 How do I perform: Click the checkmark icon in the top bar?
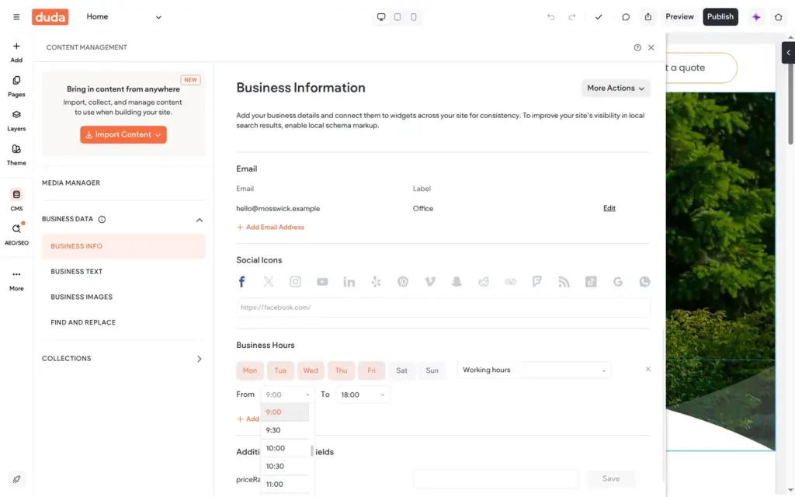pos(599,17)
